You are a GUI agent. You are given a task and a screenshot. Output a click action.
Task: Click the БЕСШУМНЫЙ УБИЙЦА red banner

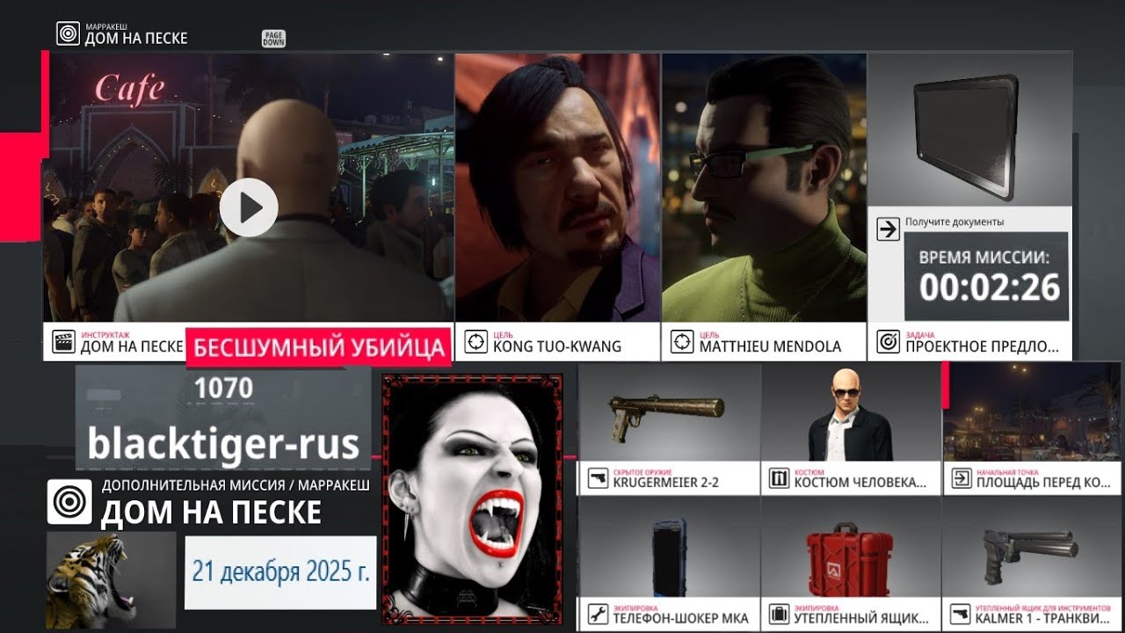click(318, 346)
